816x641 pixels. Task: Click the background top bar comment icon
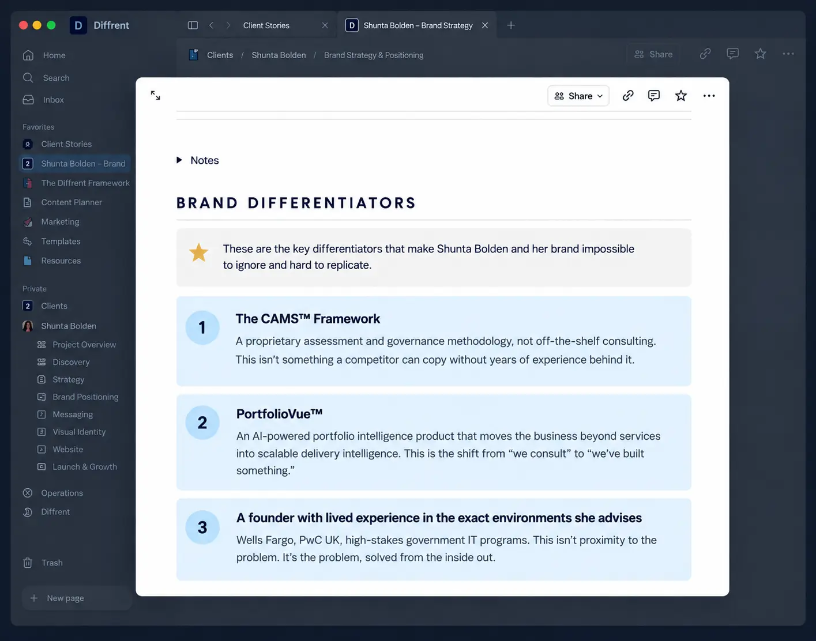[733, 54]
